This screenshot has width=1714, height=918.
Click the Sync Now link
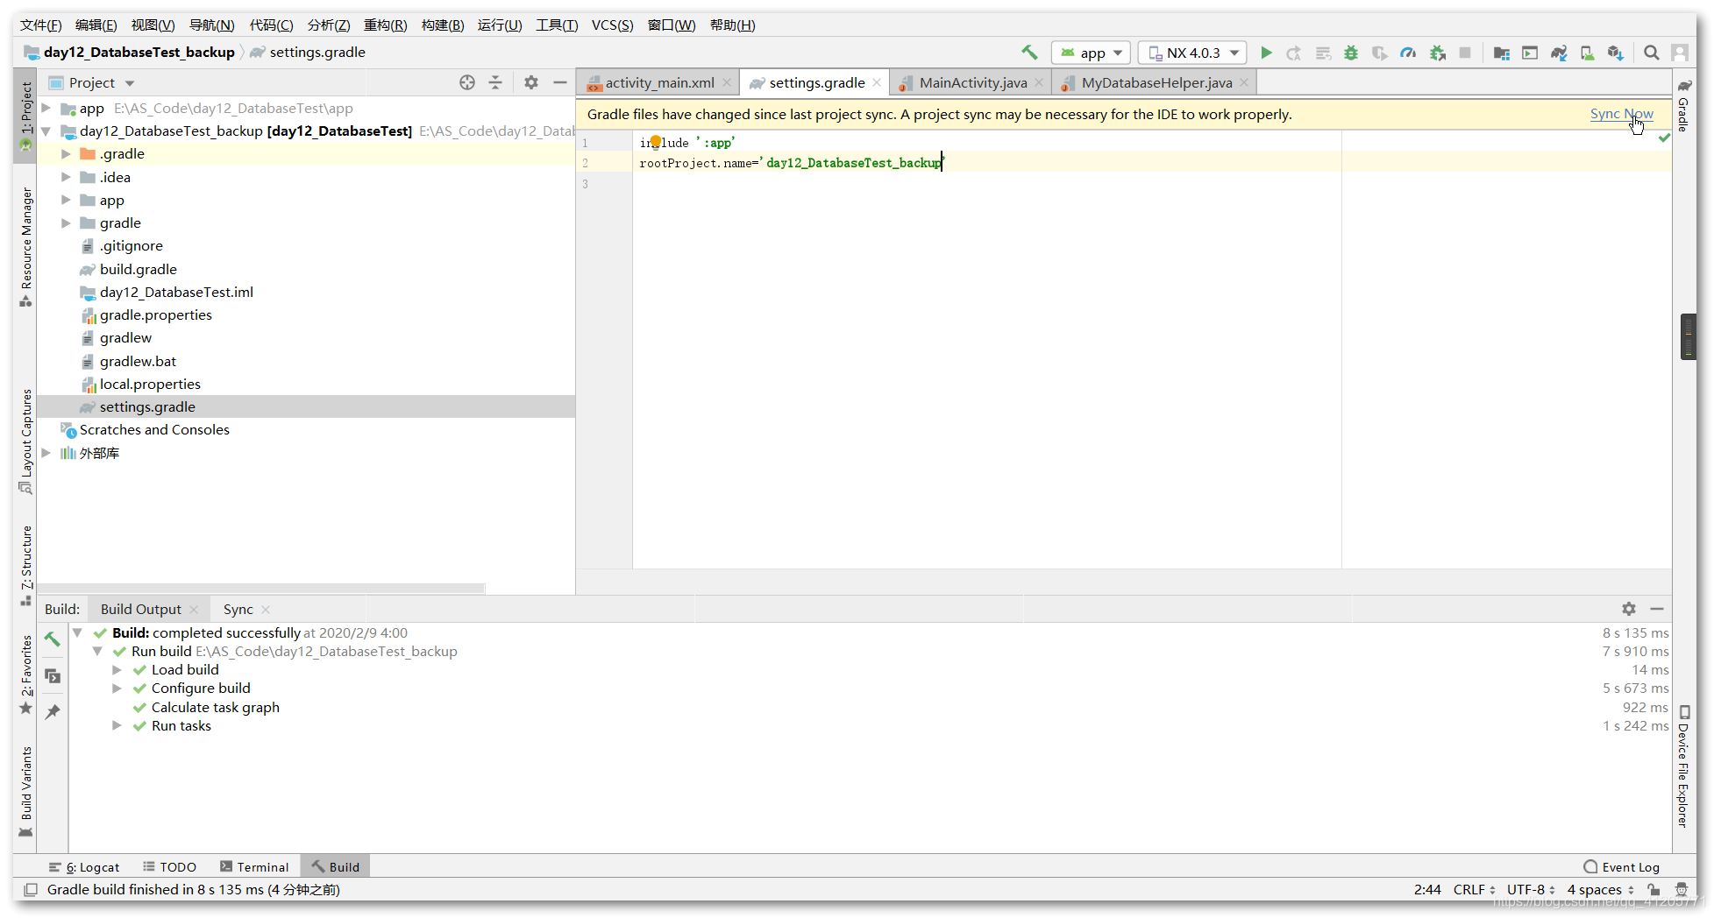tap(1621, 114)
